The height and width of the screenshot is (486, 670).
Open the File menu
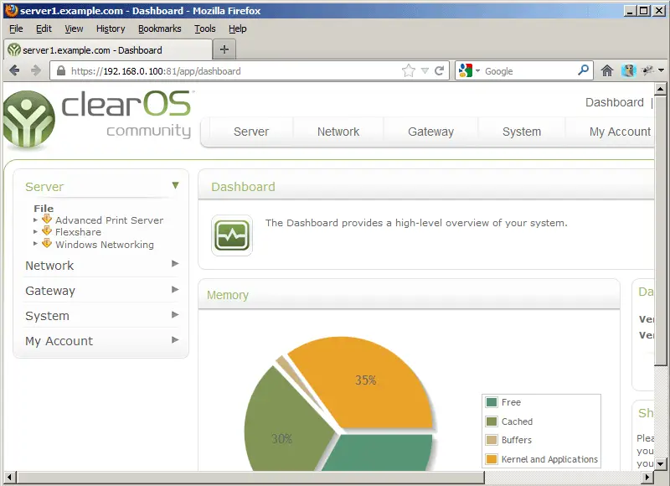pyautogui.click(x=16, y=28)
